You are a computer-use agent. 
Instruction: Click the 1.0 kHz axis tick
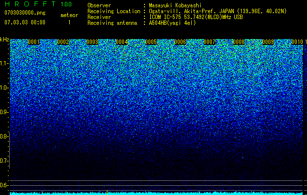coord(4,88)
